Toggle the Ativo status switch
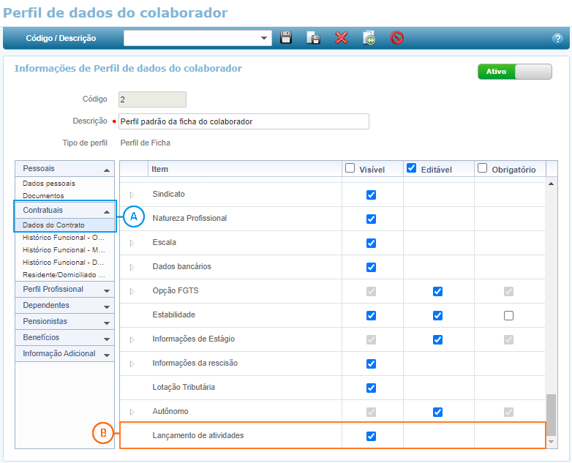The image size is (572, 463). pyautogui.click(x=514, y=72)
